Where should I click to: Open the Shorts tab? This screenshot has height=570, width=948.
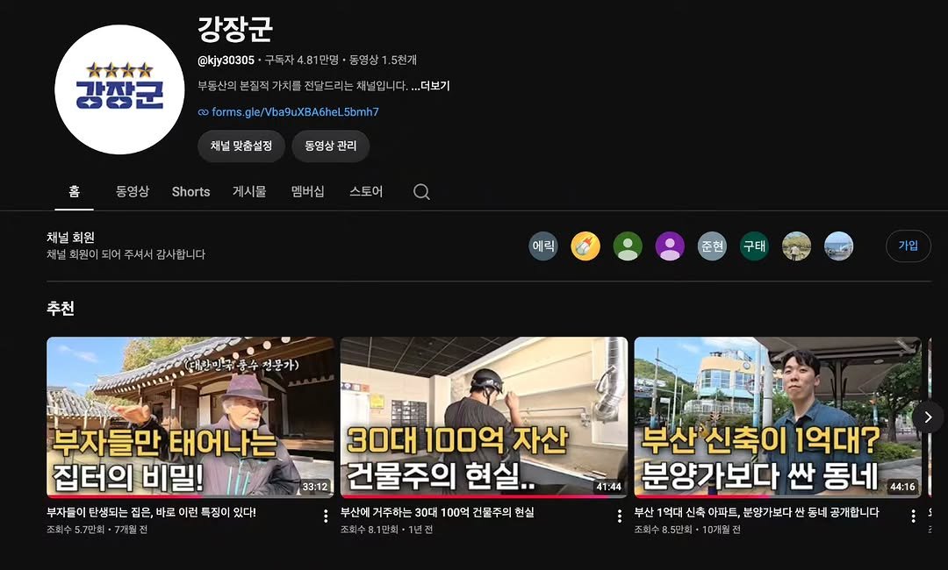point(191,192)
